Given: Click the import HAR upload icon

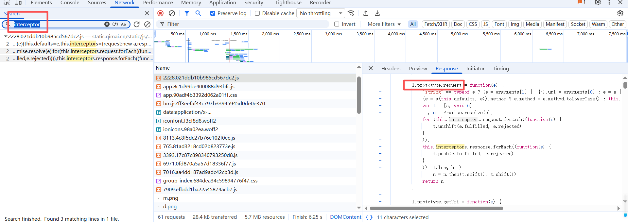Looking at the screenshot, I should pyautogui.click(x=366, y=13).
